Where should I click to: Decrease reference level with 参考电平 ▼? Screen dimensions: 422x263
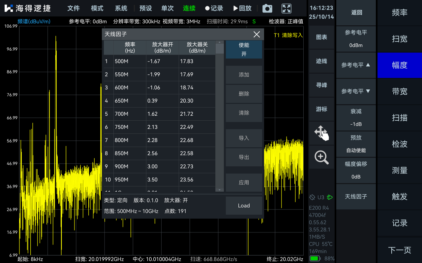coord(356,91)
